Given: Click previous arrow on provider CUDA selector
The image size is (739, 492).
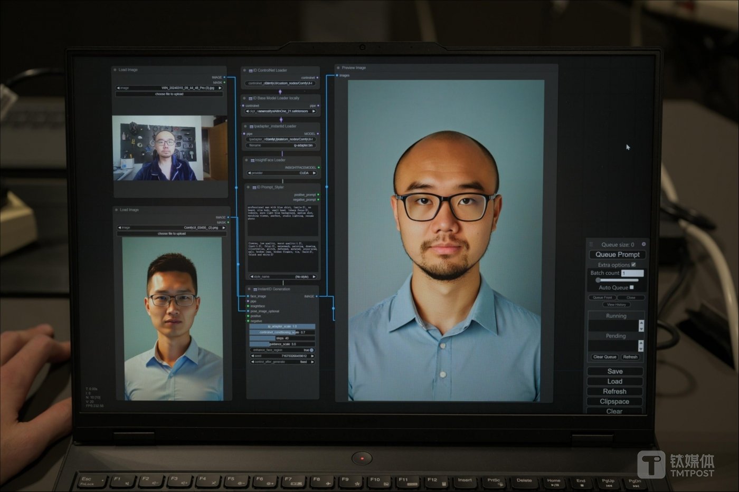Looking at the screenshot, I should point(249,173).
